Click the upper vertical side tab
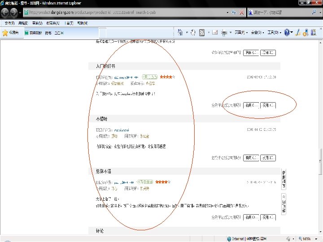The image size is (323, 242). coord(284,179)
